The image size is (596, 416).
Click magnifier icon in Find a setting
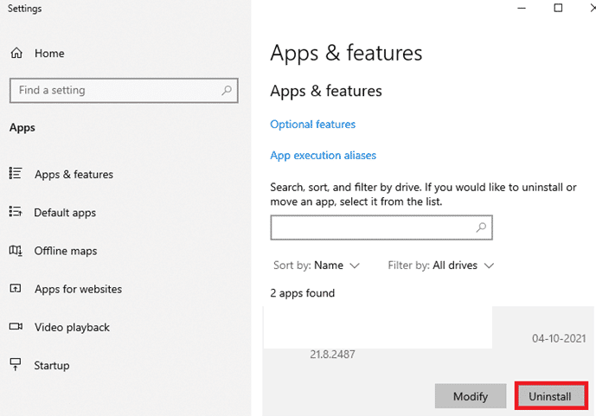coord(227,90)
